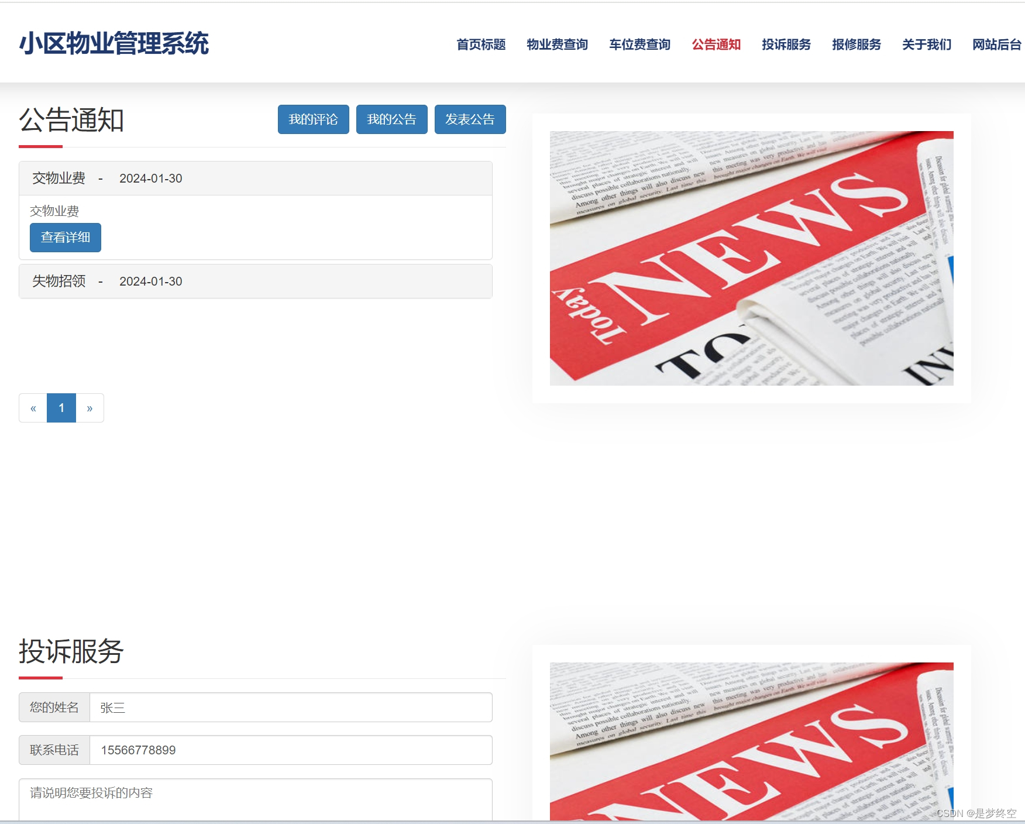Click the next page arrow

click(90, 408)
